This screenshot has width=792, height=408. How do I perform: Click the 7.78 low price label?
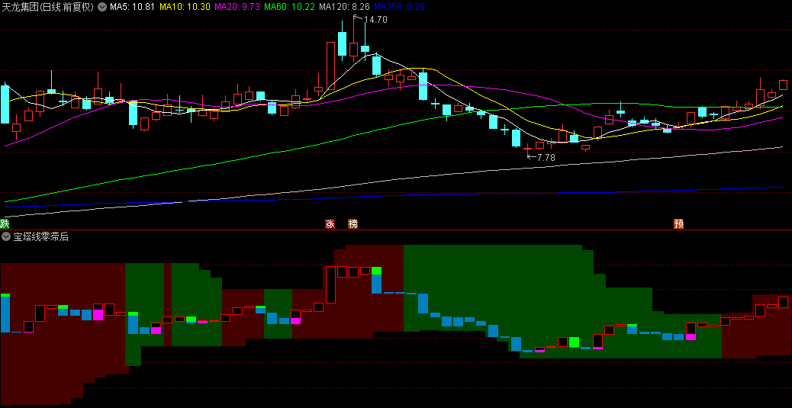click(x=546, y=158)
